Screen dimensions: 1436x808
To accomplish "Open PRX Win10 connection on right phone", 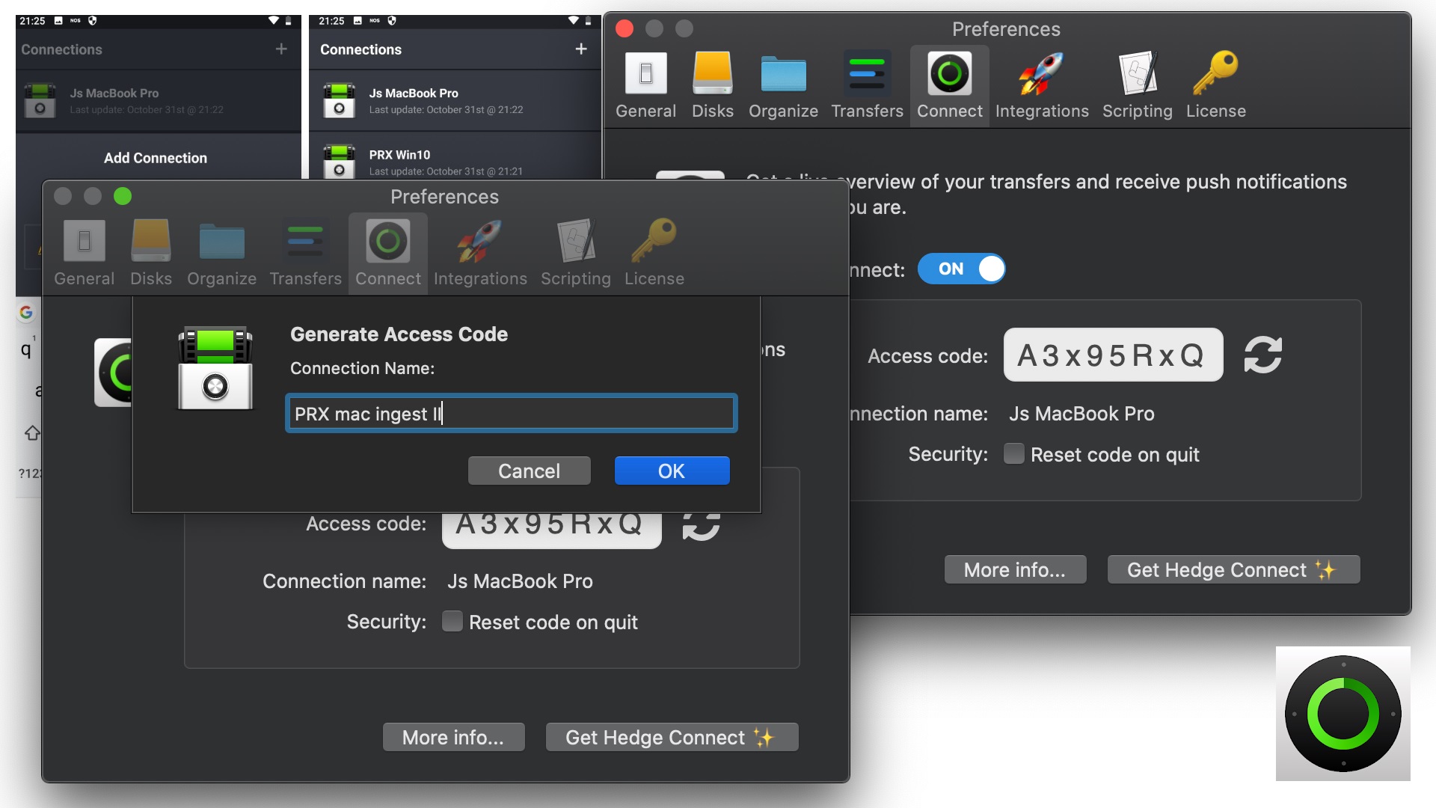I will (455, 156).
